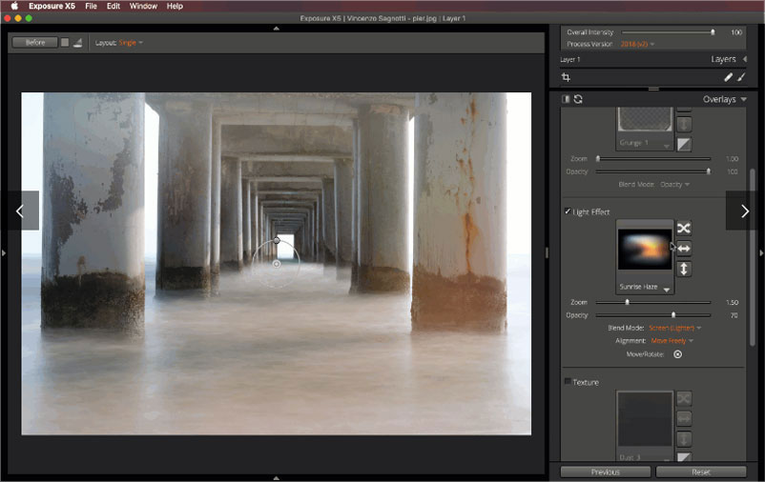The width and height of the screenshot is (765, 482).
Task: Adjust the Grunge Opacity slider
Action: point(652,171)
